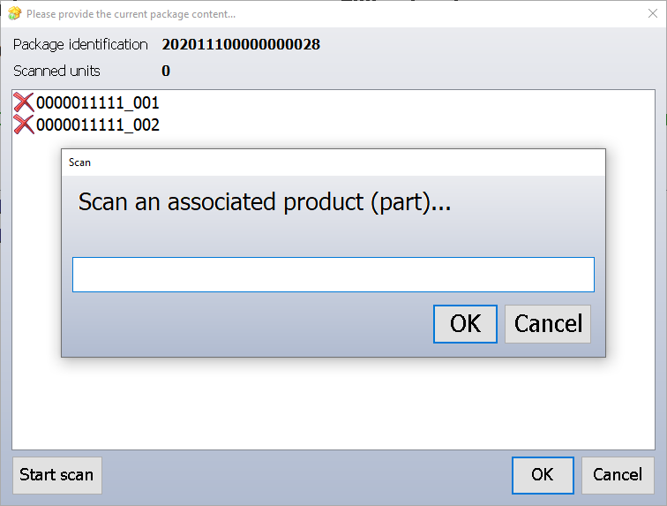
Task: Click the package number 202011100000000028
Action: (241, 44)
